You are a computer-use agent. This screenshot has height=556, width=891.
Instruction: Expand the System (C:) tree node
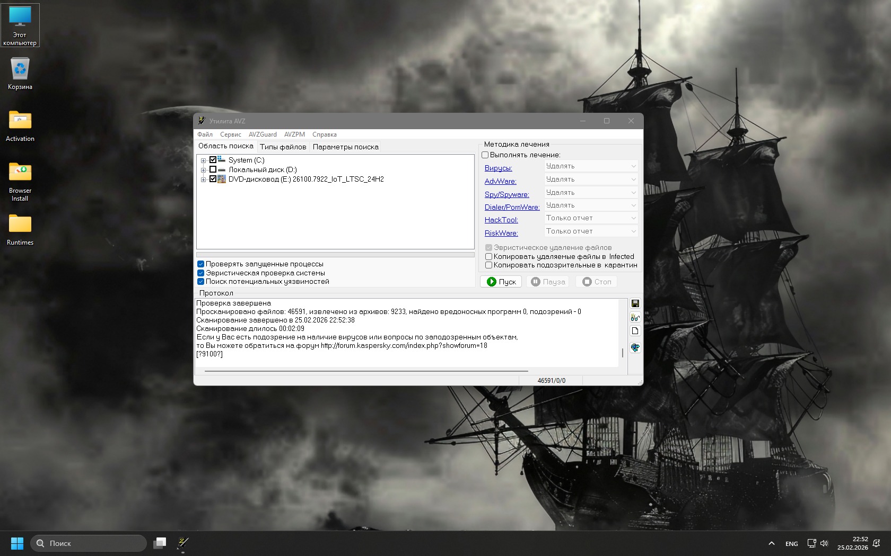[203, 160]
